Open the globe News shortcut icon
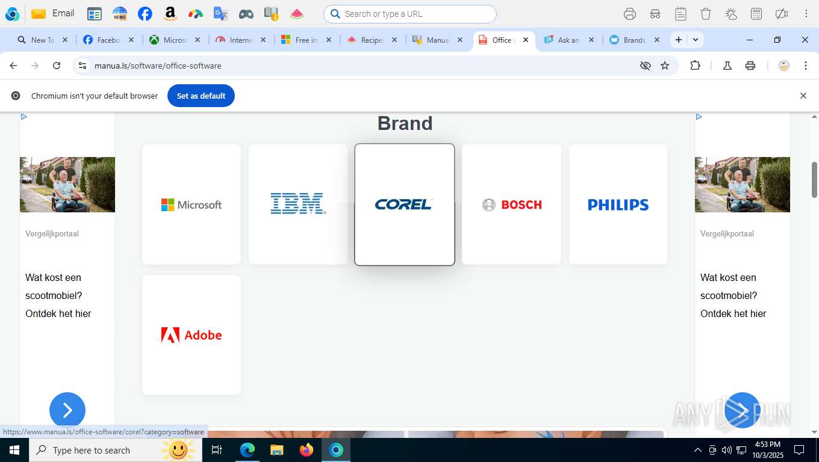This screenshot has height=462, width=819. click(x=120, y=14)
